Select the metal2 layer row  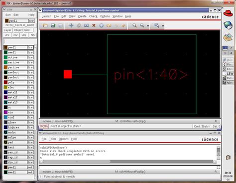pos(19,97)
